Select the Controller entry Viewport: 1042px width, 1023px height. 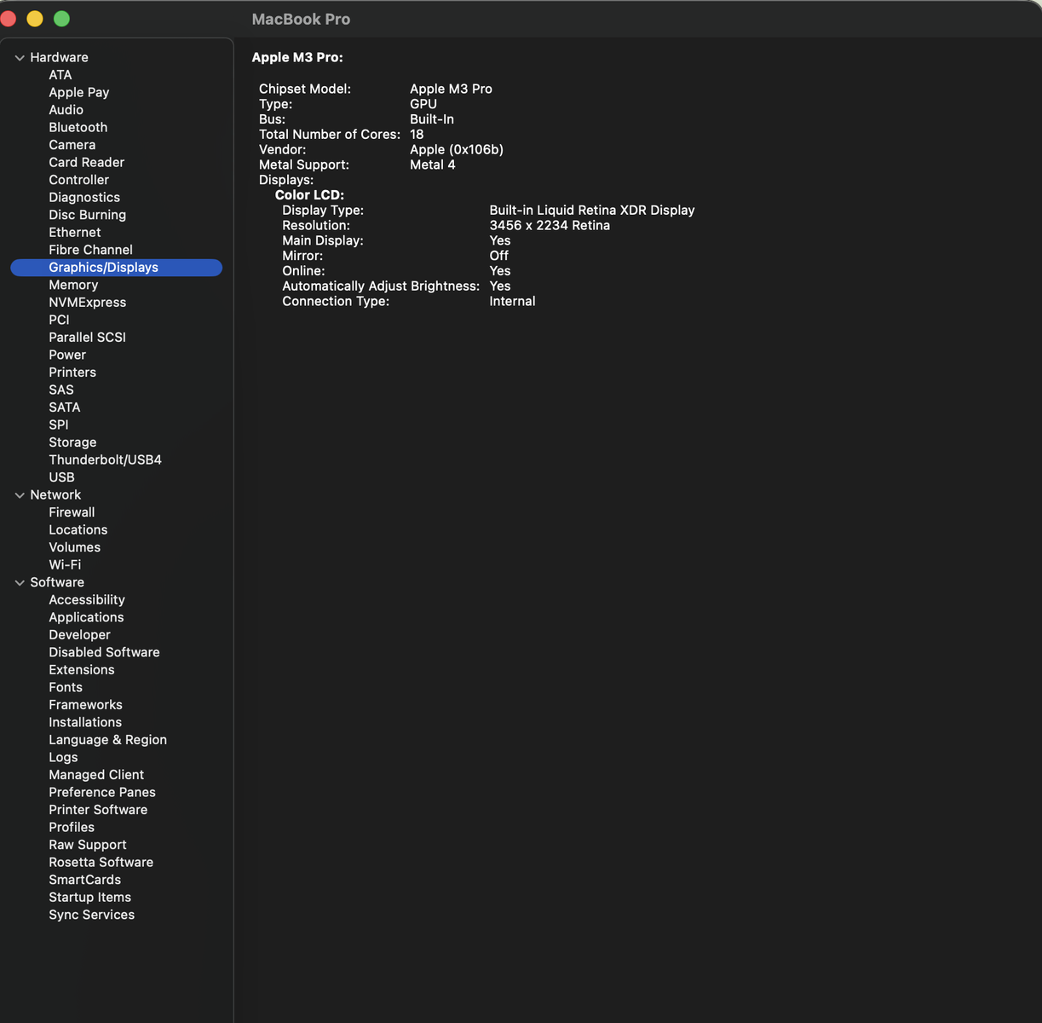[79, 180]
